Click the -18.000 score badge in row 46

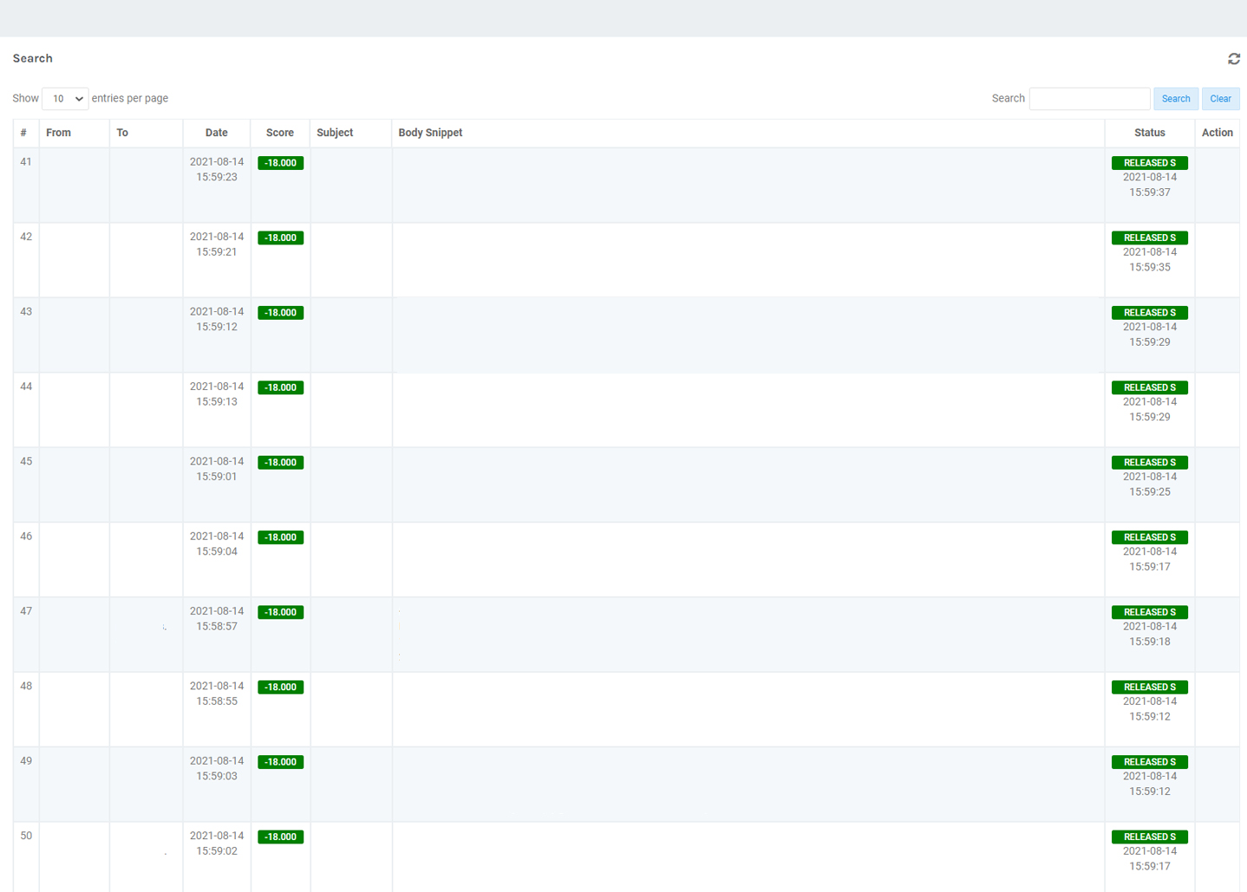tap(280, 537)
